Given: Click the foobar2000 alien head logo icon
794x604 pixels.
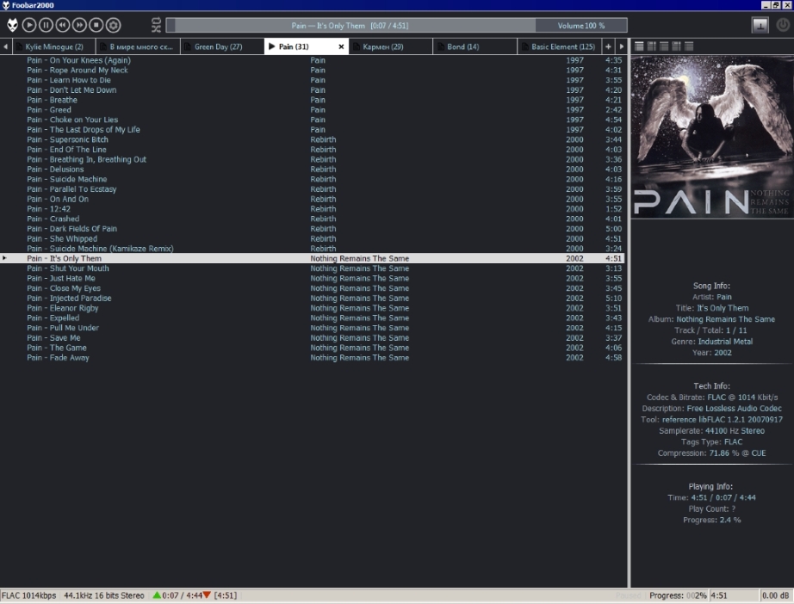Looking at the screenshot, I should point(12,25).
